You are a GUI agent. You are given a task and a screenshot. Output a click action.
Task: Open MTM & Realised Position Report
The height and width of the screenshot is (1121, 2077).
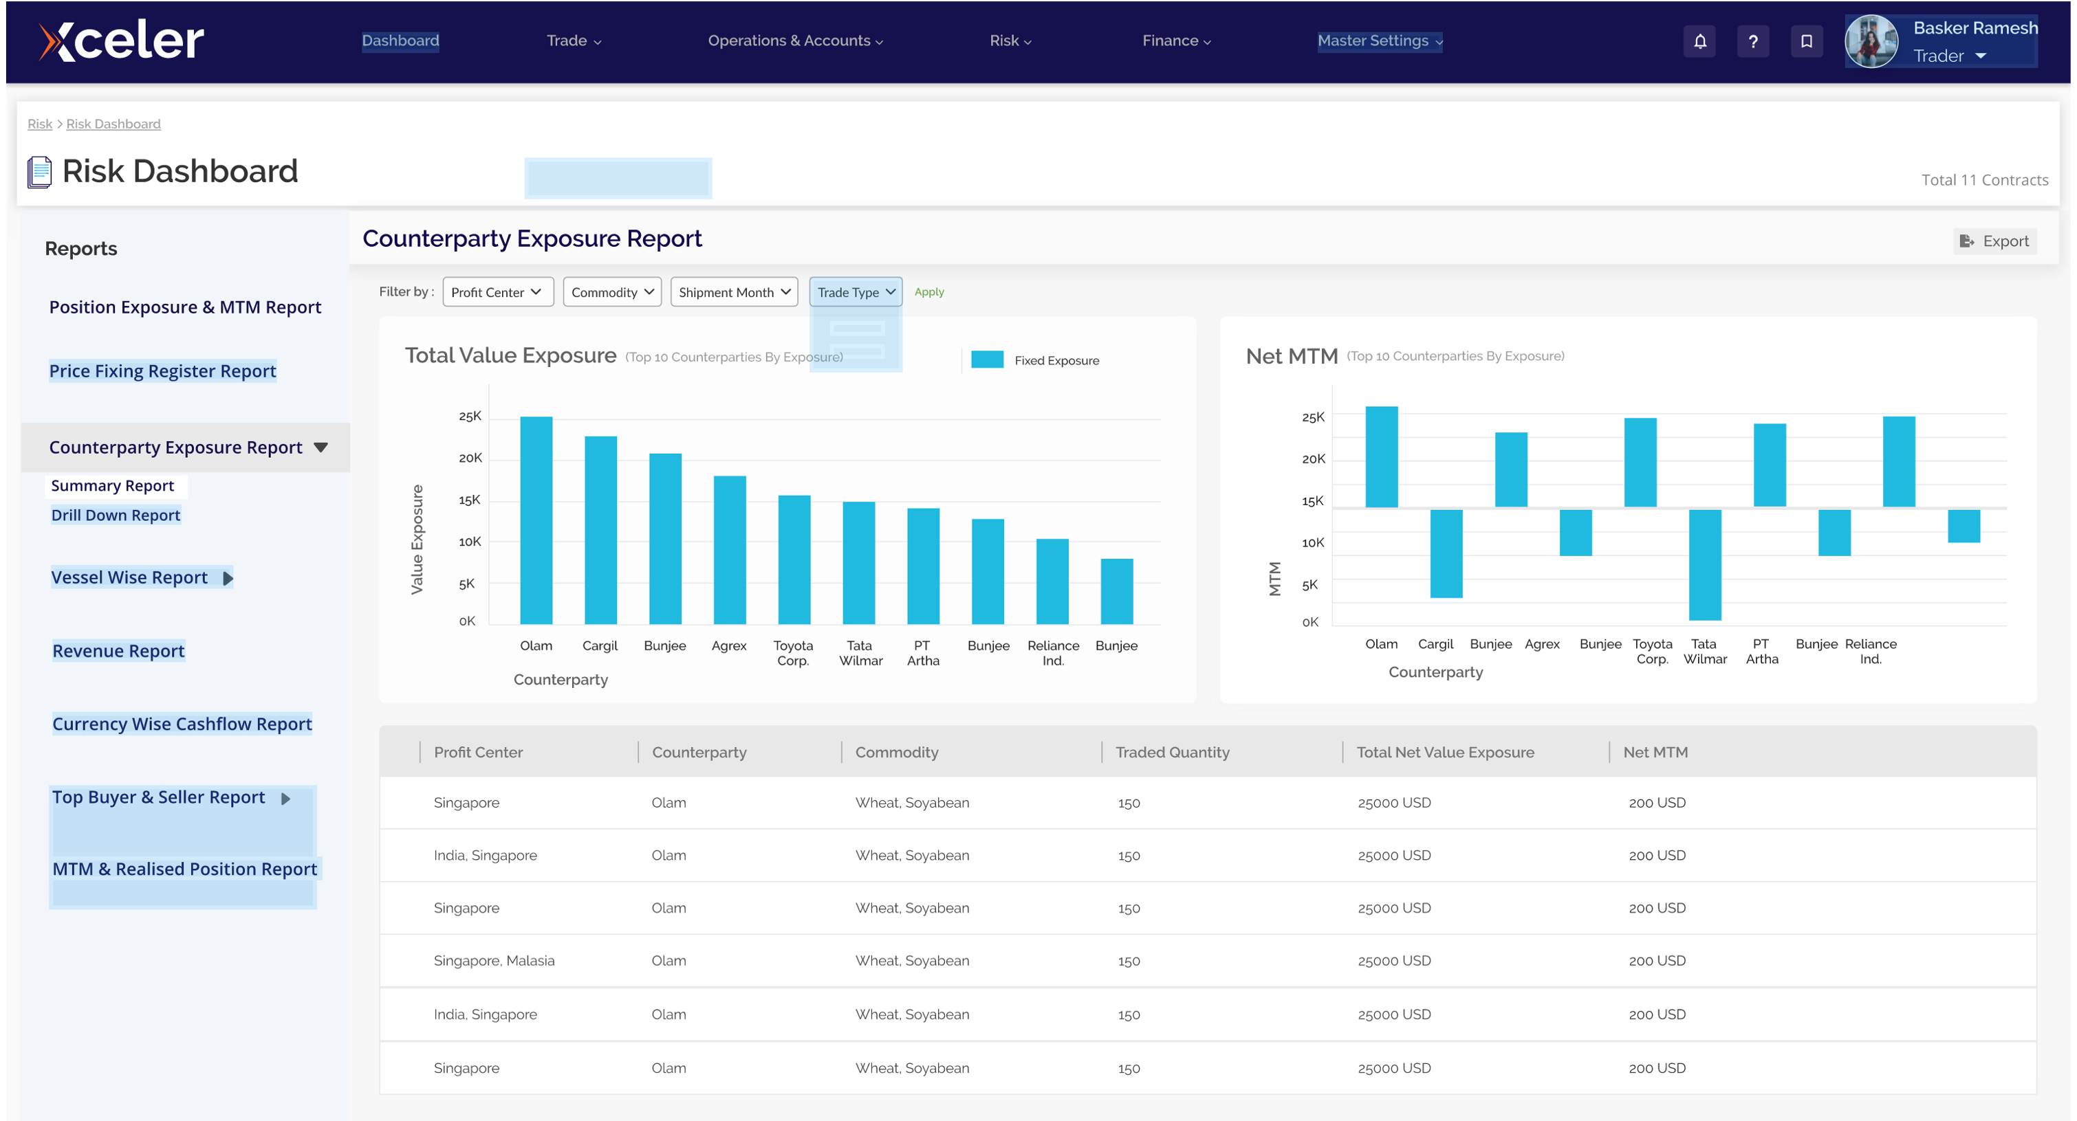184,869
